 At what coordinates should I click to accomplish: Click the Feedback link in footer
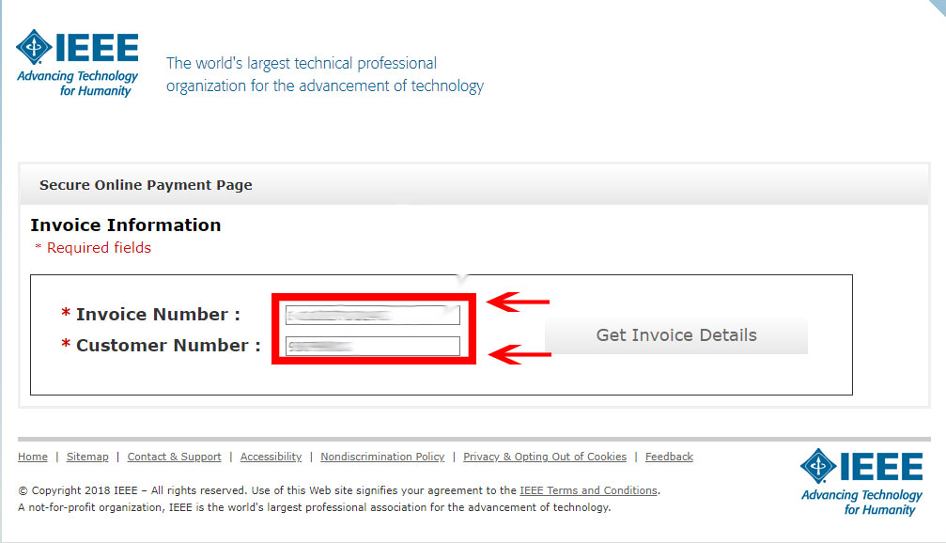click(x=669, y=457)
